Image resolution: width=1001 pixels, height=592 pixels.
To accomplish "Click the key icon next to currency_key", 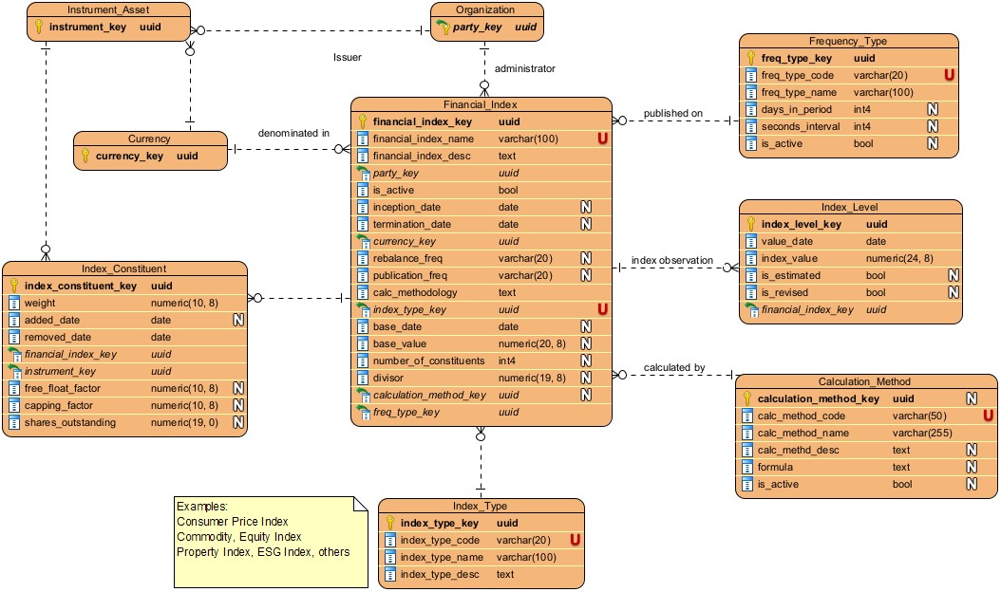I will 85,157.
